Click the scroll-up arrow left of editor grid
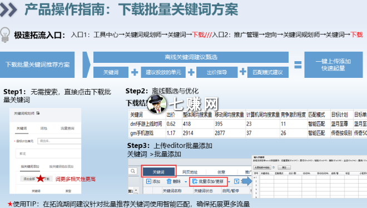The height and width of the screenshot is (208, 367). [136, 191]
